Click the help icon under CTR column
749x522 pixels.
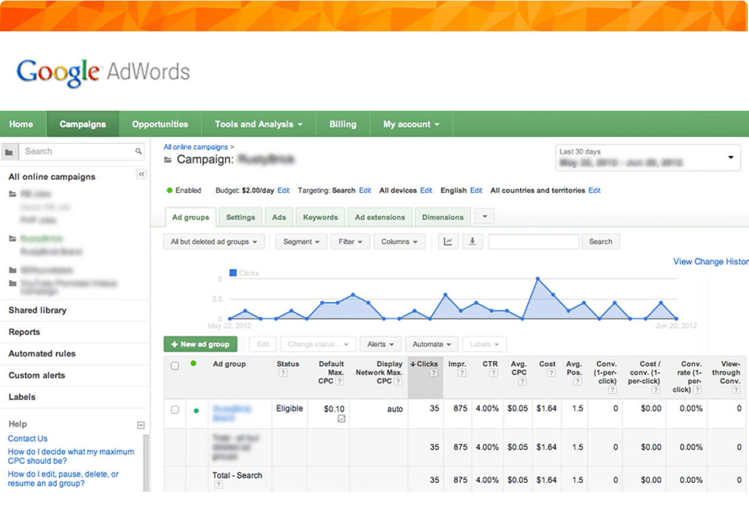pos(493,373)
